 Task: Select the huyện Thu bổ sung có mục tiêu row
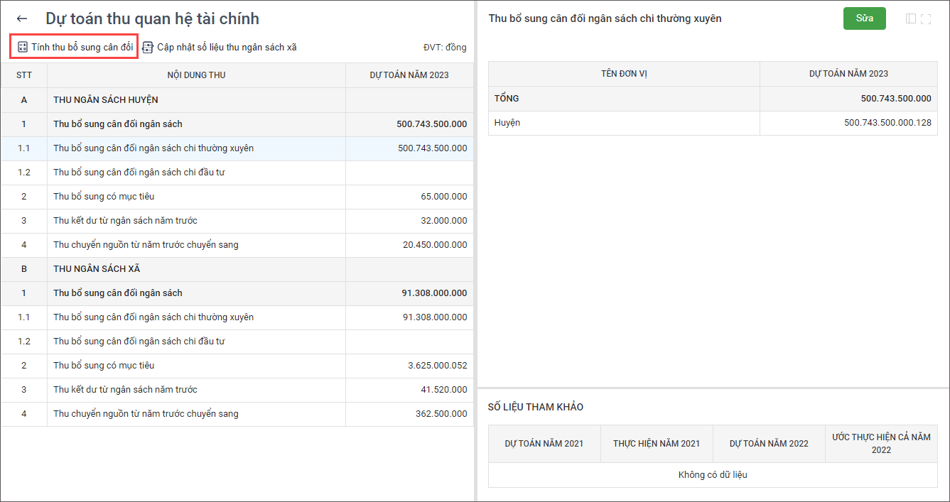pos(104,197)
